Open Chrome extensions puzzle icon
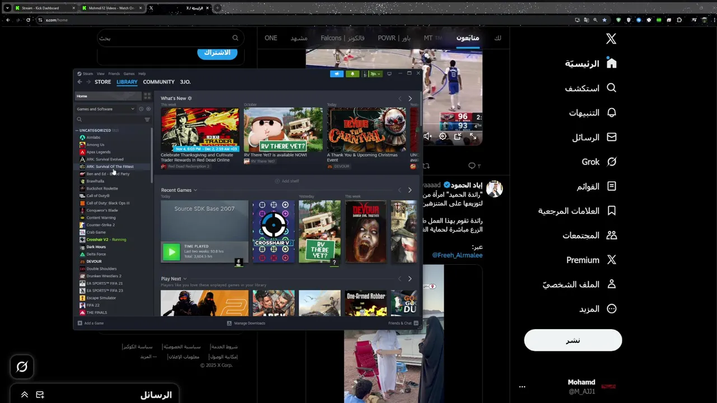This screenshot has height=403, width=717. pos(679,20)
